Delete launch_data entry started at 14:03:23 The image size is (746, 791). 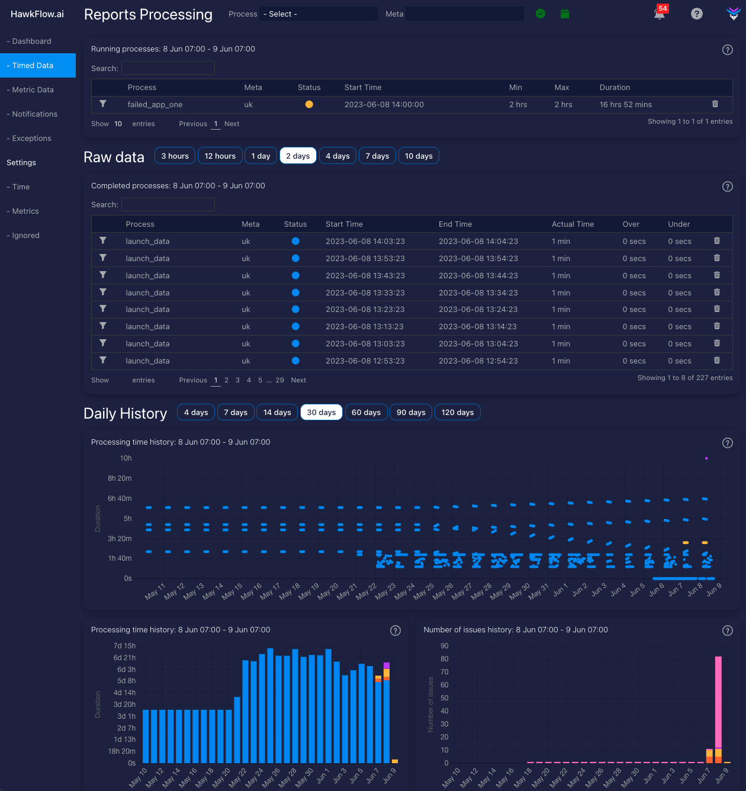coord(716,241)
